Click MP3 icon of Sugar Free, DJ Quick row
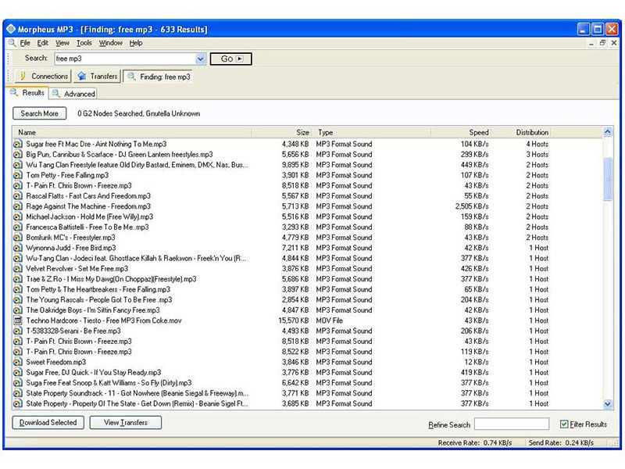The image size is (625, 469). (17, 372)
